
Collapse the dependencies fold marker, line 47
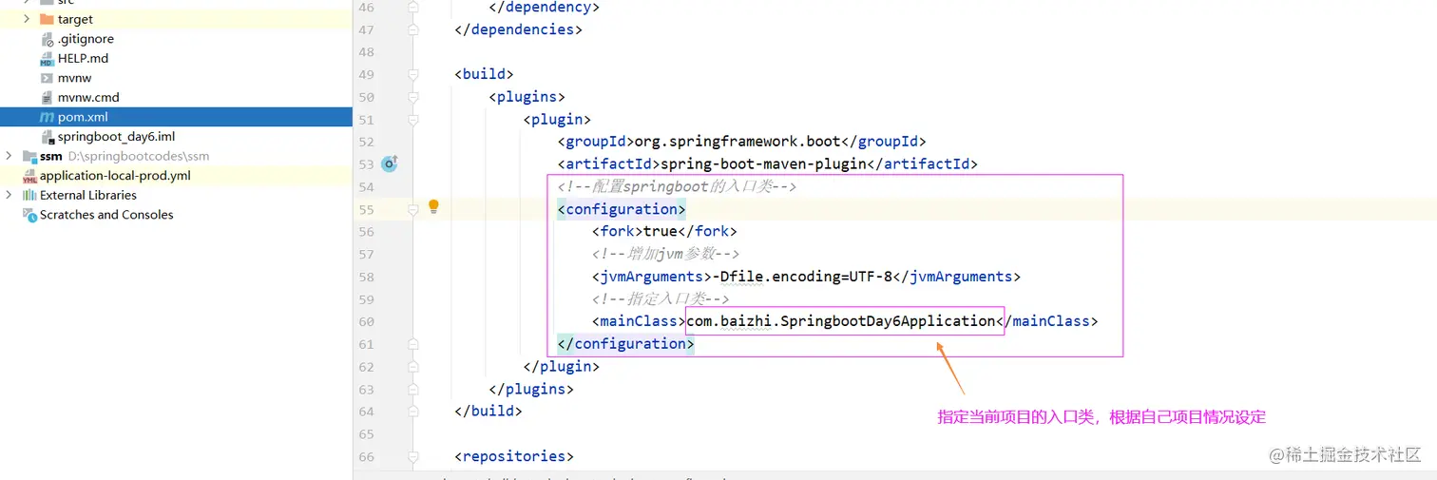point(412,29)
